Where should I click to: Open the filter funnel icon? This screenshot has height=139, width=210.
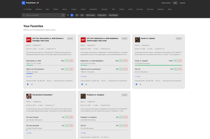68,15
